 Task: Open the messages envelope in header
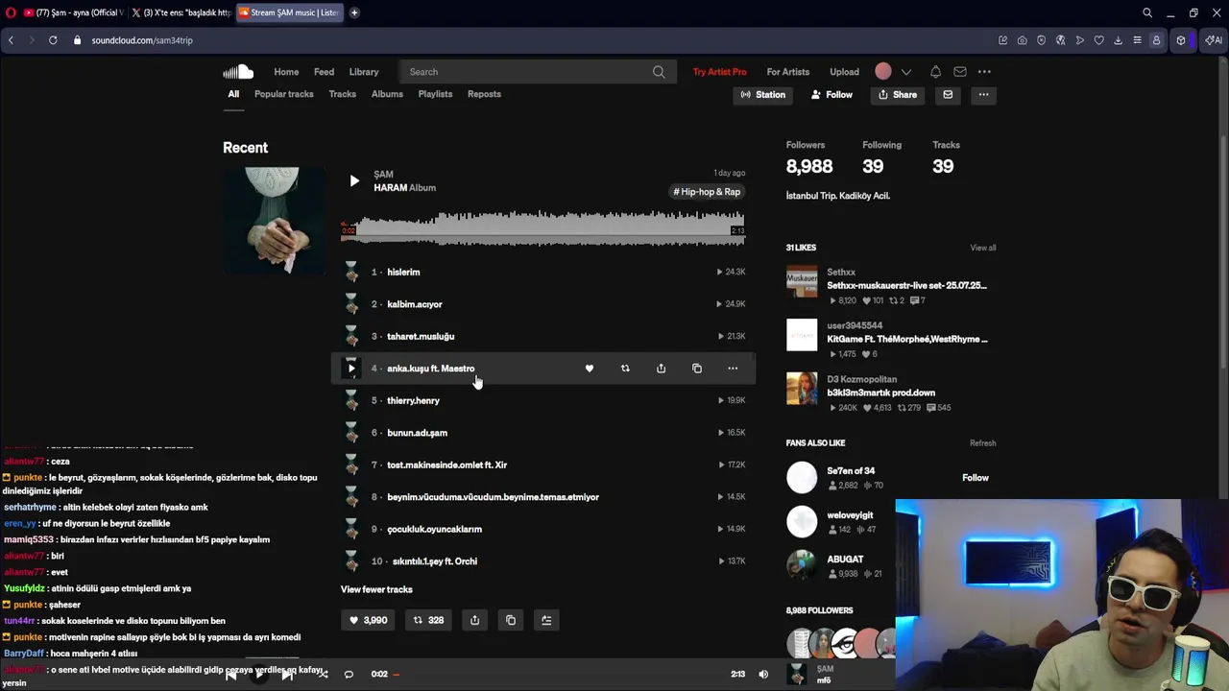pyautogui.click(x=960, y=72)
